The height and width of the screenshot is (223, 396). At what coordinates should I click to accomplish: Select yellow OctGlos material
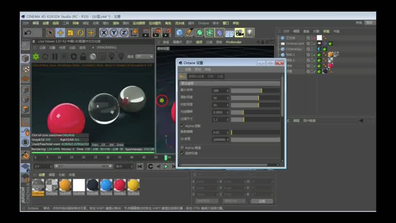click(133, 187)
